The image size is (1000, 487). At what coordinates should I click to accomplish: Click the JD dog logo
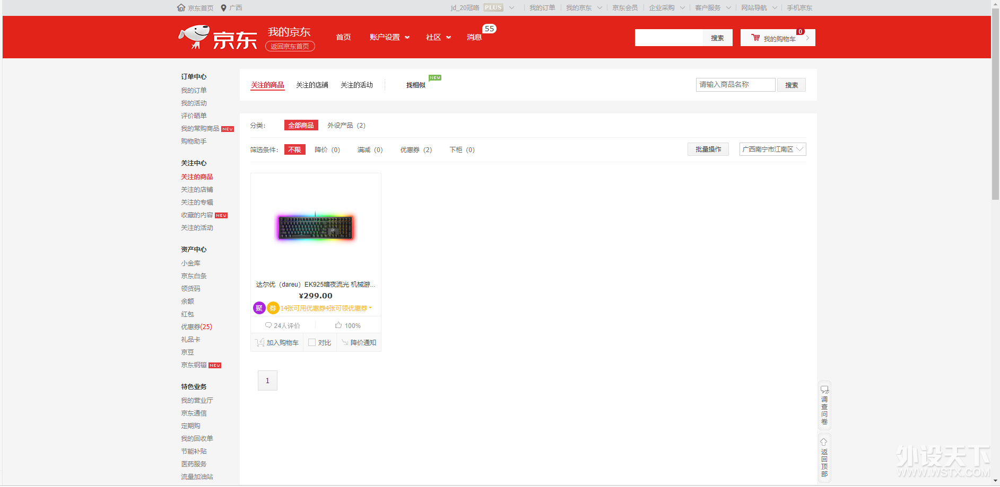194,37
